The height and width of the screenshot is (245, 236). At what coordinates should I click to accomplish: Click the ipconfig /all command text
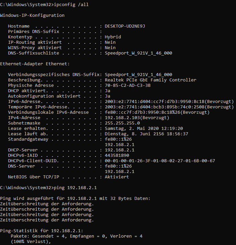(71, 5)
